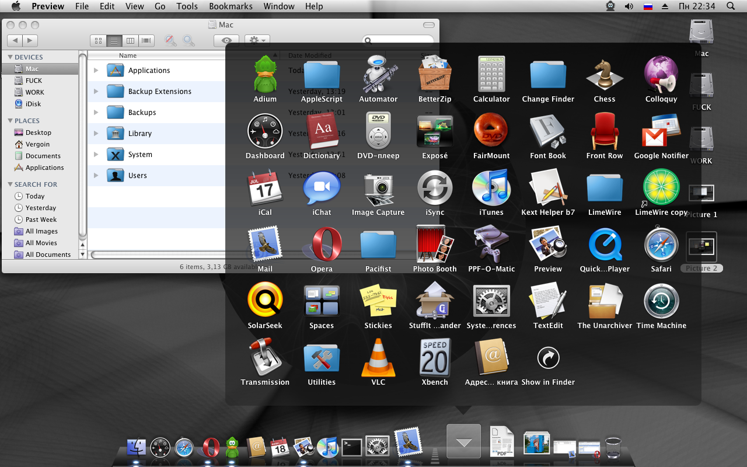The width and height of the screenshot is (747, 467).
Task: Click the Finder search field
Action: click(399, 40)
